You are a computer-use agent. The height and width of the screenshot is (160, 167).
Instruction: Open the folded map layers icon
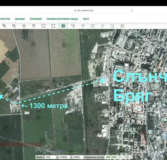93,26
